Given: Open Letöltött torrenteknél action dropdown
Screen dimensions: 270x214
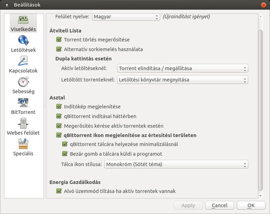Looking at the screenshot, I should point(182,80).
